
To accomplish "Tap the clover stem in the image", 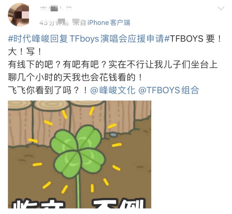I will tap(78, 193).
